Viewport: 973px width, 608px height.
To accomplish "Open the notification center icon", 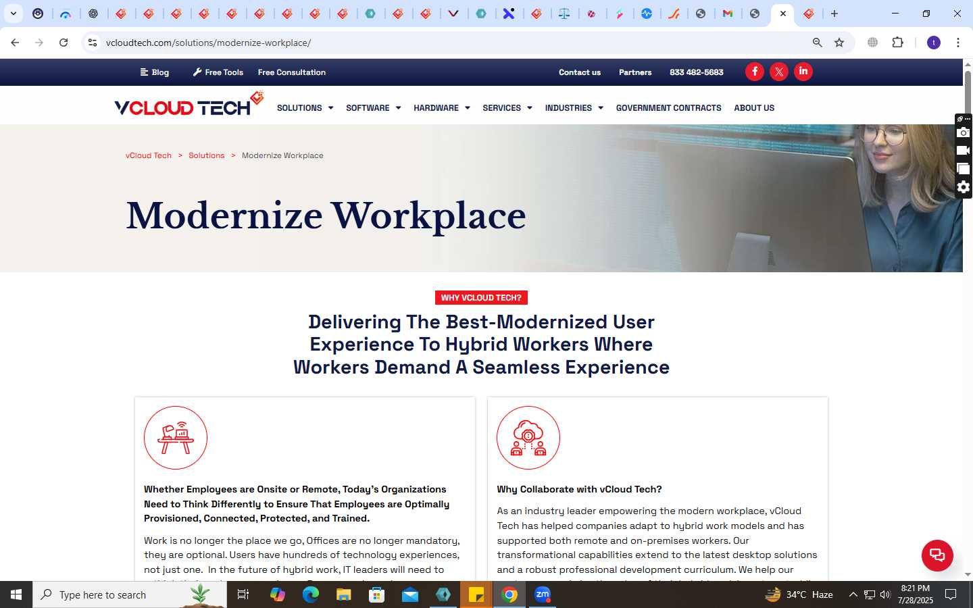I will (x=951, y=594).
